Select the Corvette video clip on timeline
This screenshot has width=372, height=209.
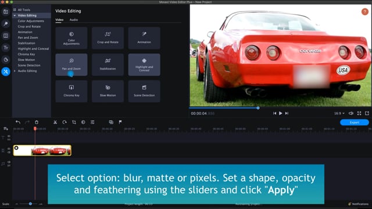(x=42, y=150)
